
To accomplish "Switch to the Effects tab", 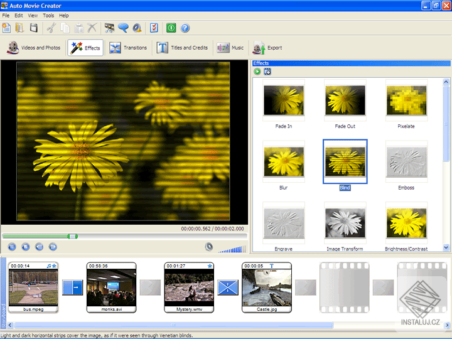I will (85, 48).
